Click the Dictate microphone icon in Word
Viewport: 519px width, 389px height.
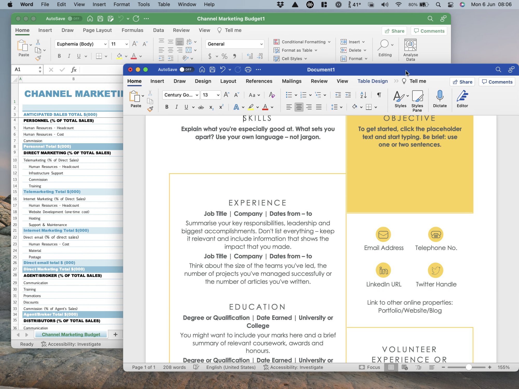[x=440, y=96]
